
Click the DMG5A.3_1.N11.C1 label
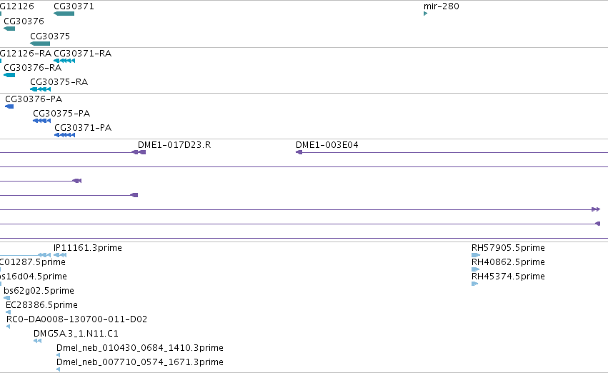pyautogui.click(x=76, y=334)
